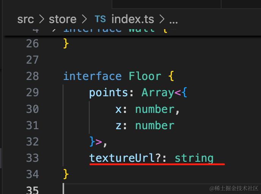261x194 pixels.
Task: Click the 'src' breadcrumb segment
Action: pos(25,19)
